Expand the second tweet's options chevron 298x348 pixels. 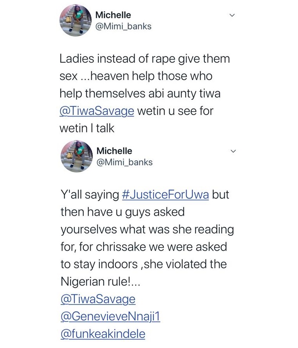click(x=233, y=151)
